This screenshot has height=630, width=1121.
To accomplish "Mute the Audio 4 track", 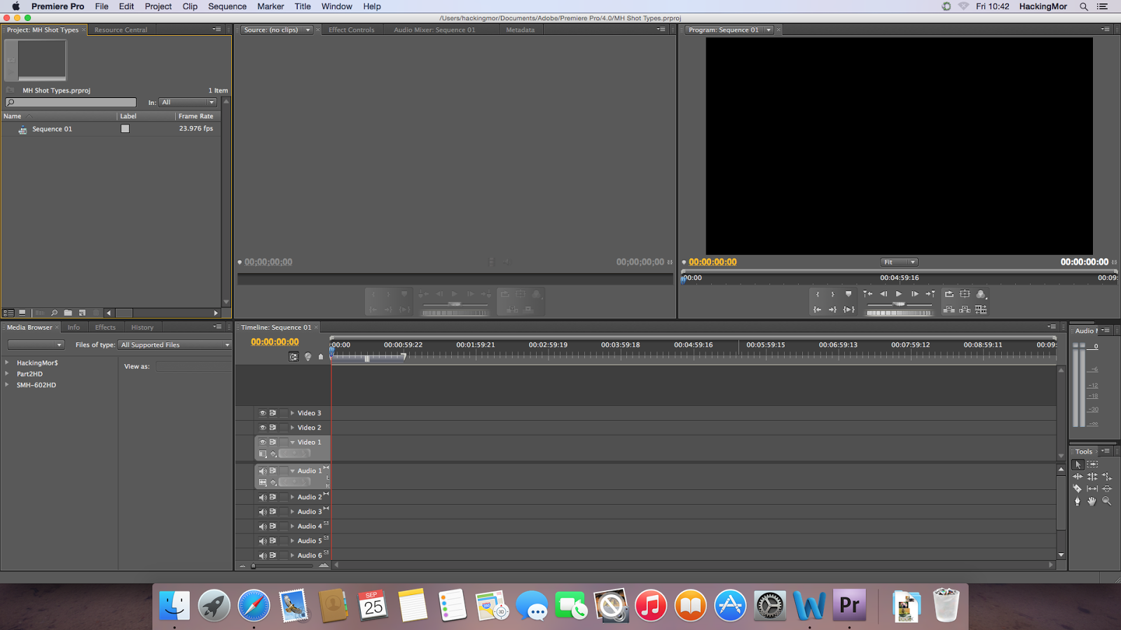I will pyautogui.click(x=263, y=526).
